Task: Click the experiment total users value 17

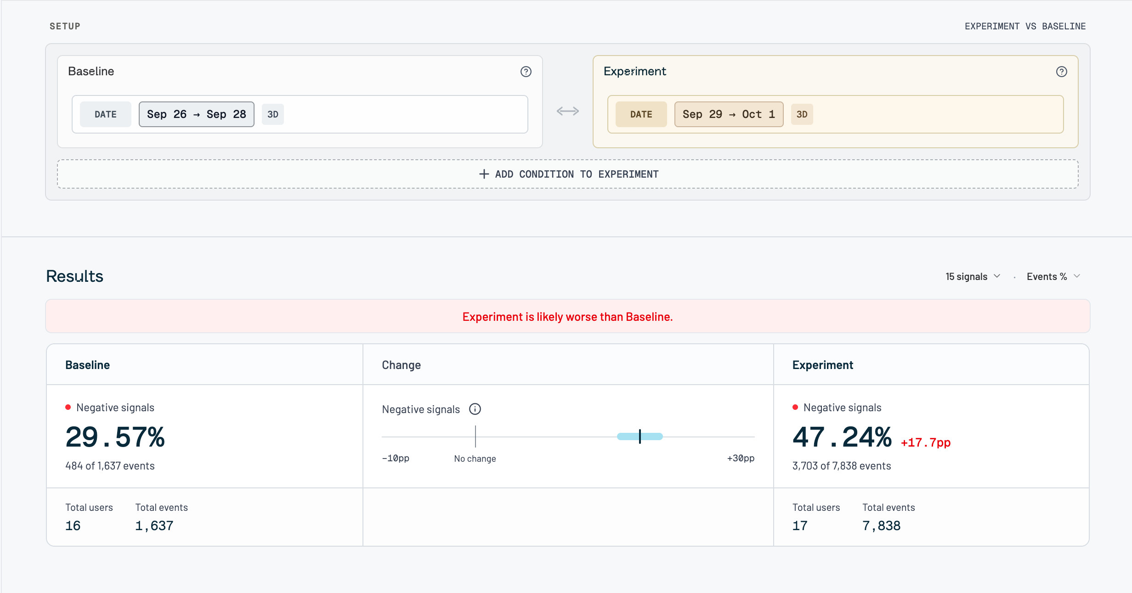Action: (800, 526)
